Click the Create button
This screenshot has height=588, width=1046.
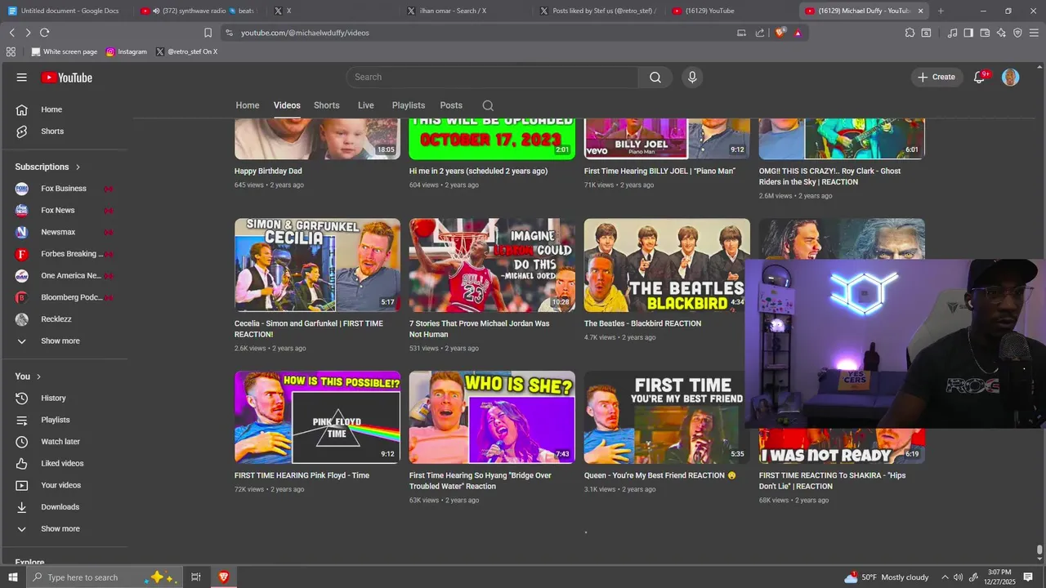point(936,77)
